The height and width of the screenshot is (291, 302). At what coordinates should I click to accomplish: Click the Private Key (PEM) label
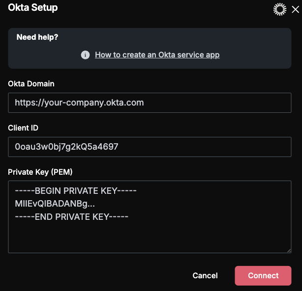(40, 172)
